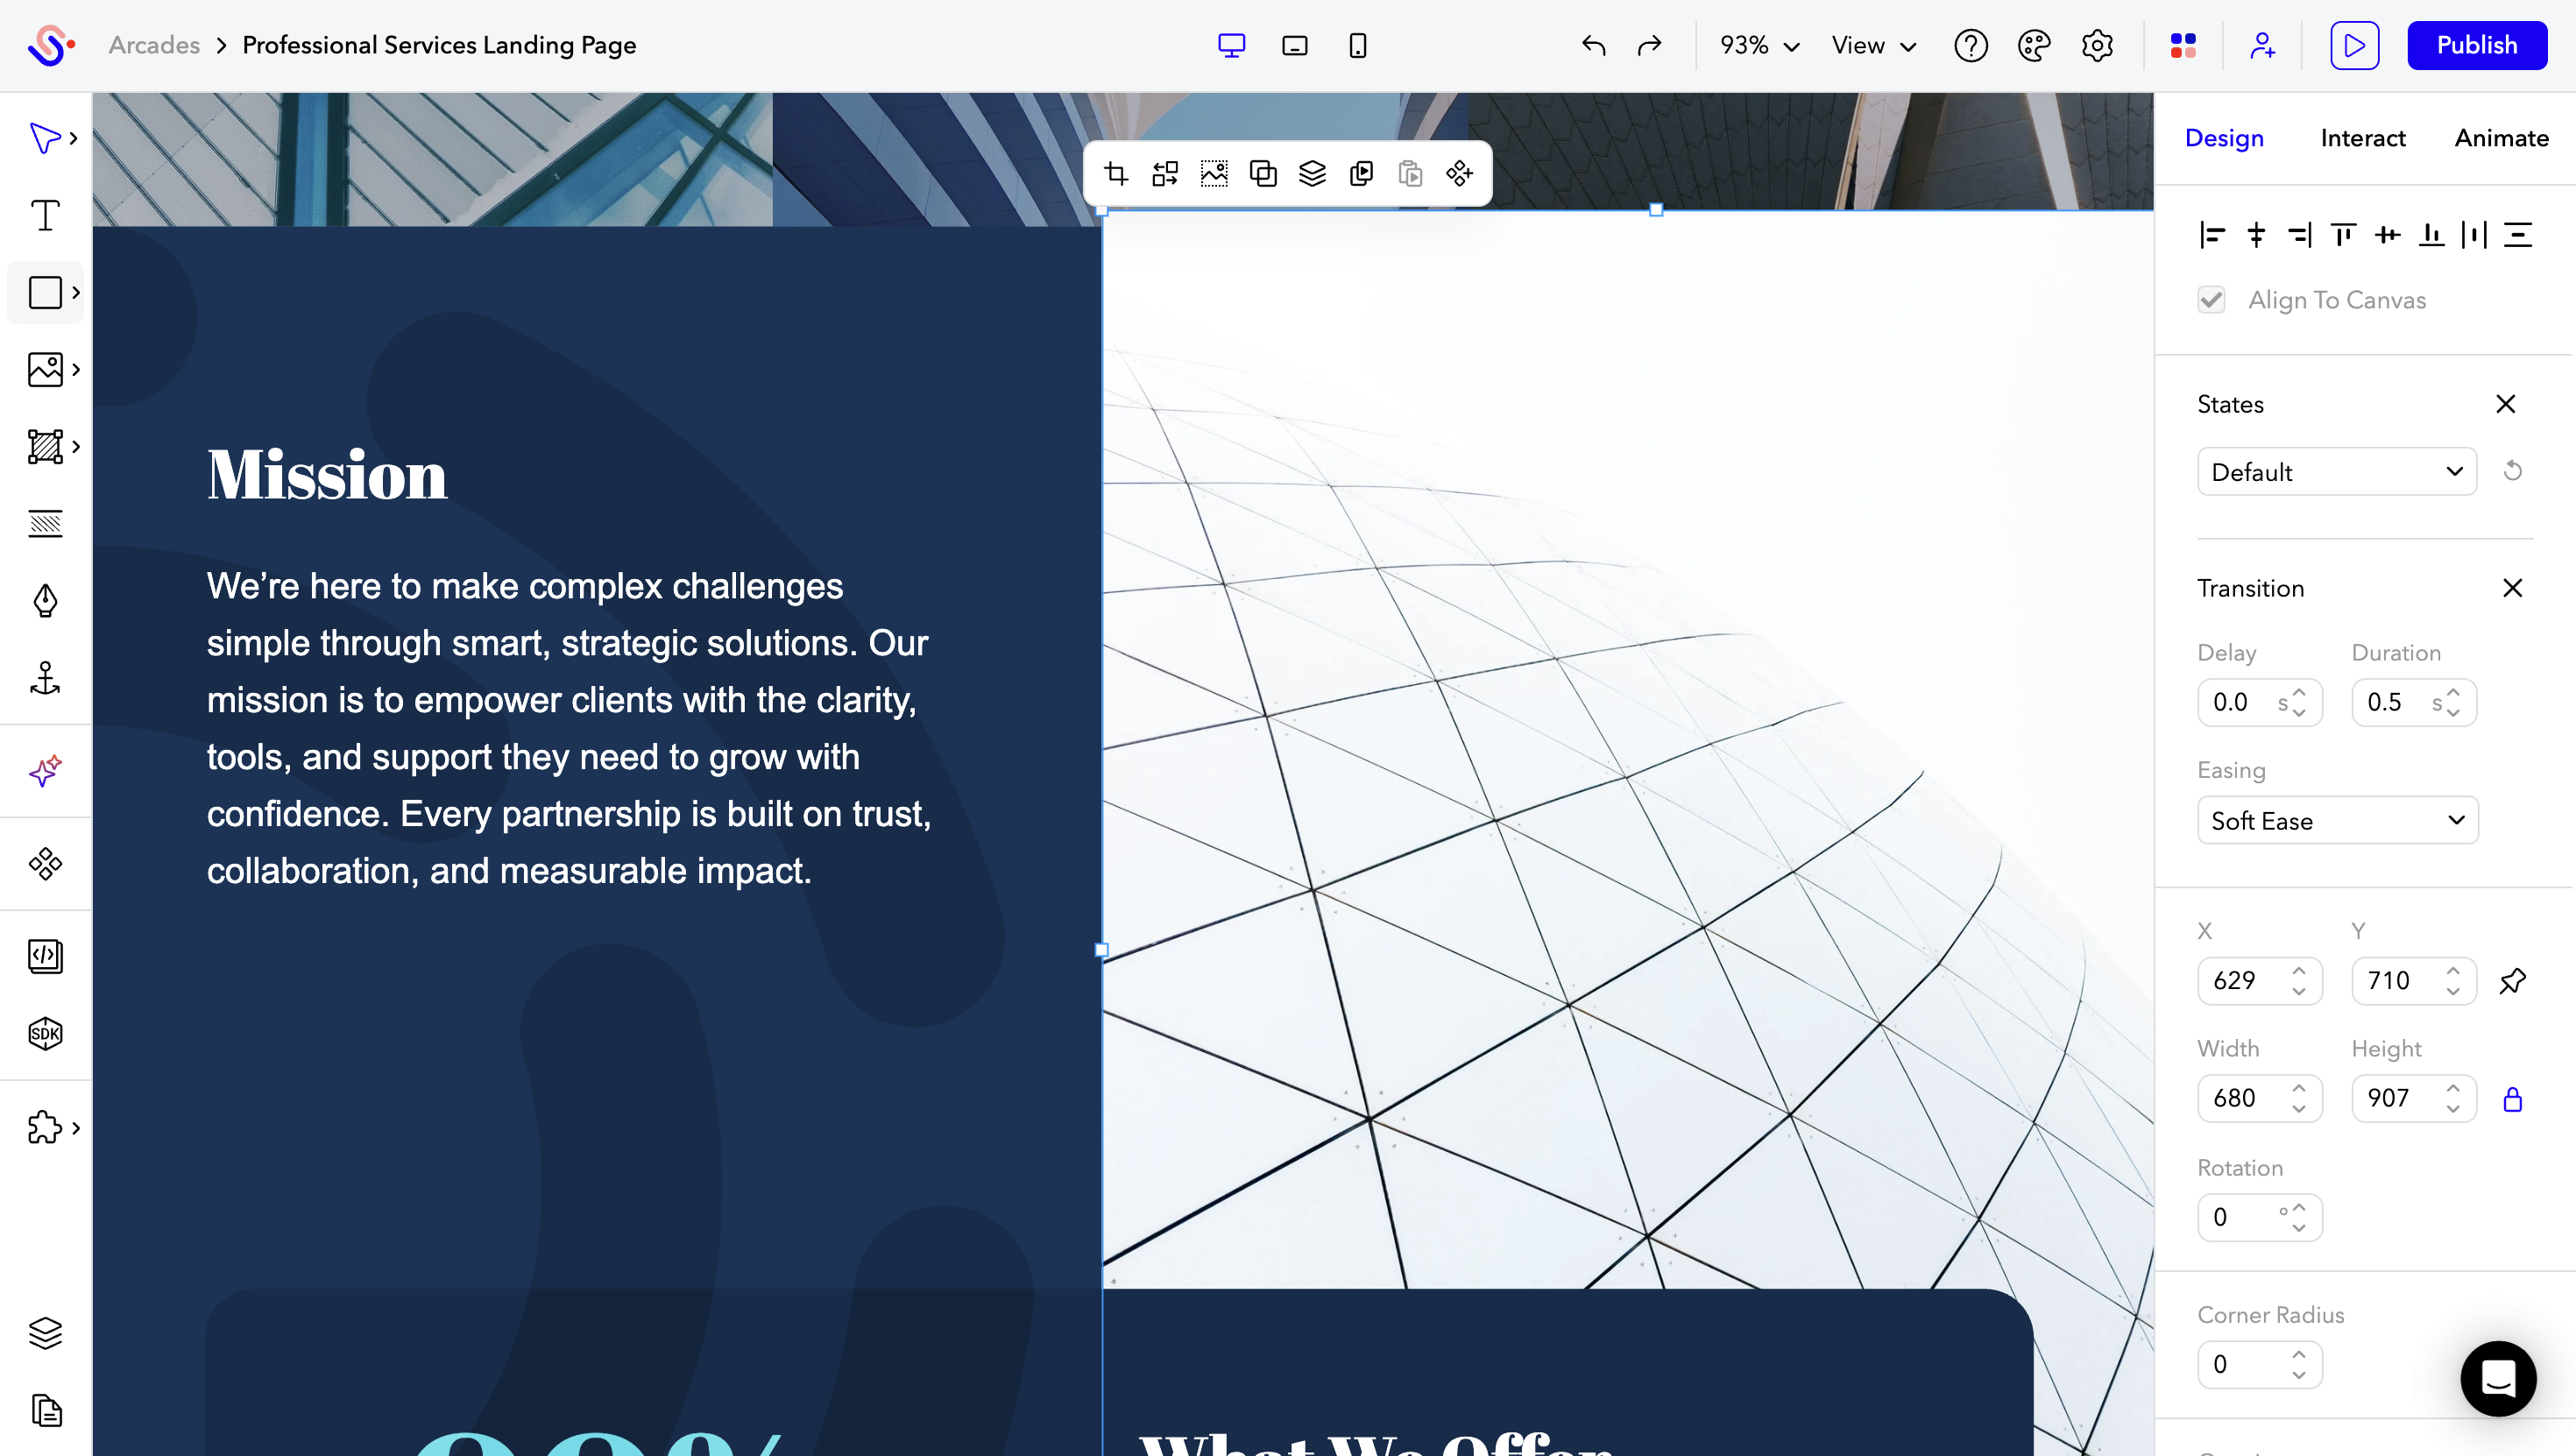The image size is (2576, 1456).
Task: Open the Layers panel icon
Action: pos(45,1333)
